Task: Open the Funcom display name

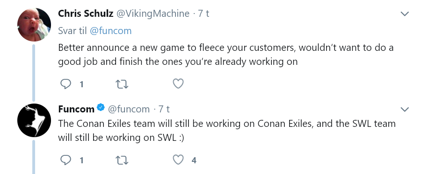Action: point(76,109)
